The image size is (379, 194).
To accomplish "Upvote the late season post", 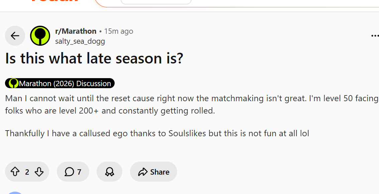I will click(x=15, y=172).
